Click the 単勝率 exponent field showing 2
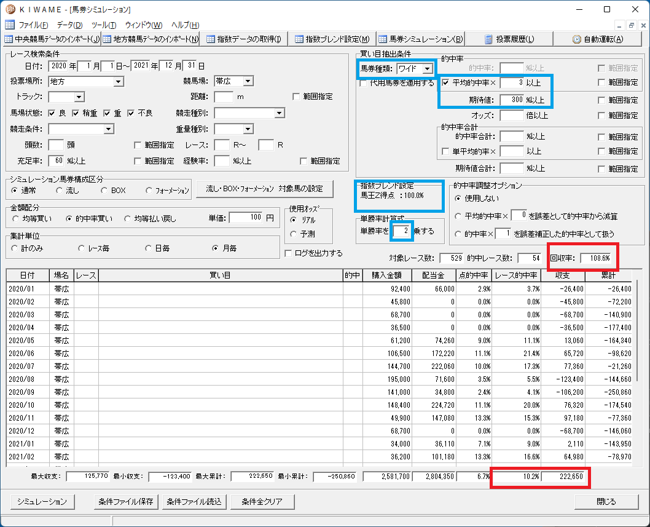Screen dimensions: 650x527 401,231
